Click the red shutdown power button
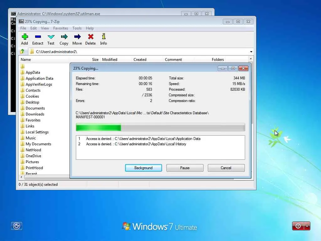 [x=298, y=226]
